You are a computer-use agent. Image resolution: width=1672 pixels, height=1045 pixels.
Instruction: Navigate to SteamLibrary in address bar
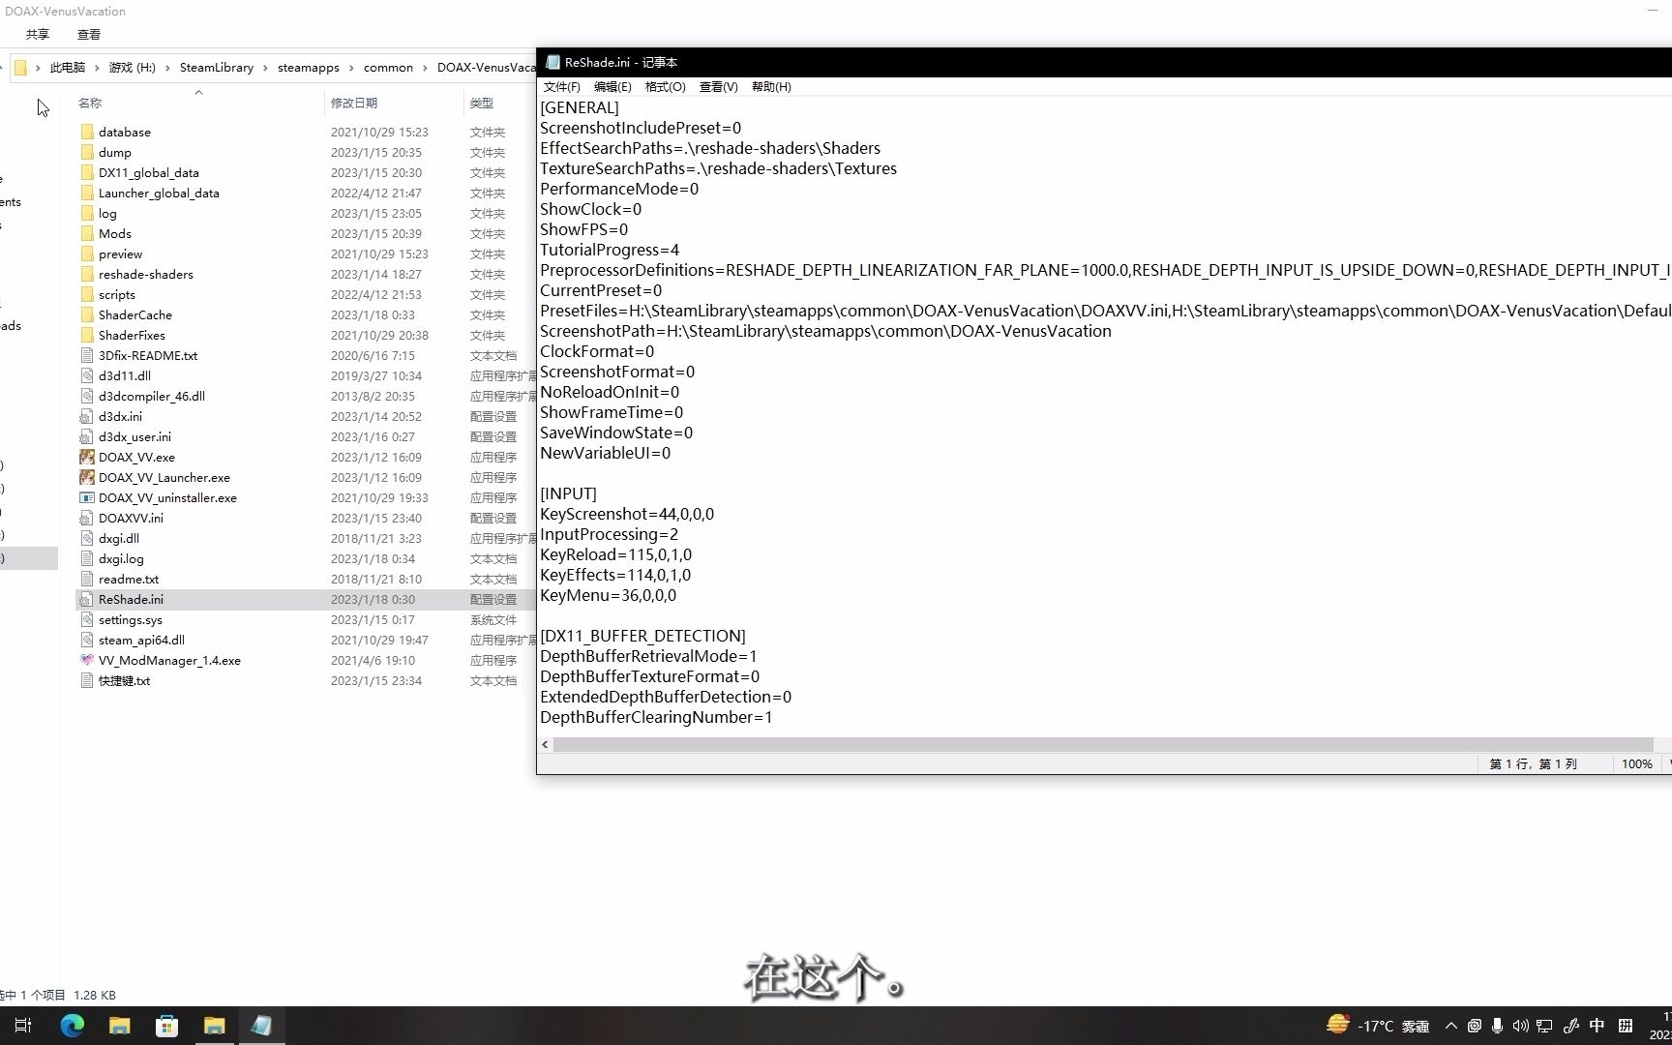pos(217,68)
